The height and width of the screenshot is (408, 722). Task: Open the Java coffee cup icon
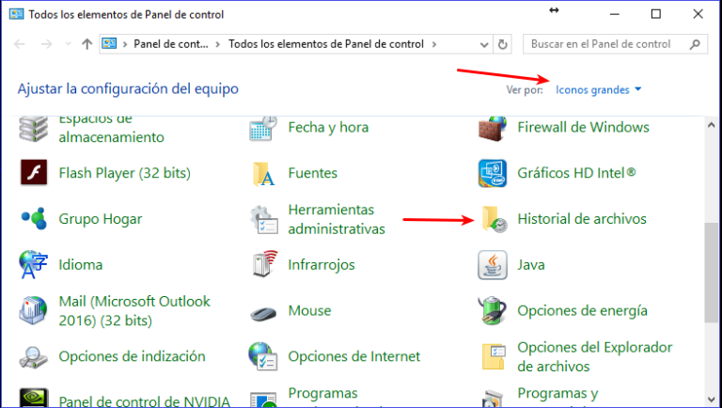pos(493,265)
